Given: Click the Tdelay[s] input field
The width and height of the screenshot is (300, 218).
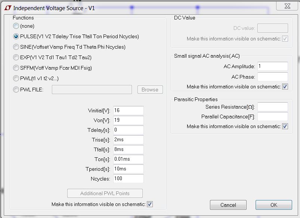Looking at the screenshot, I should [x=129, y=130].
